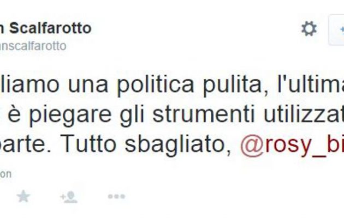Click the word "piegare" in the tweet

[x=70, y=114]
